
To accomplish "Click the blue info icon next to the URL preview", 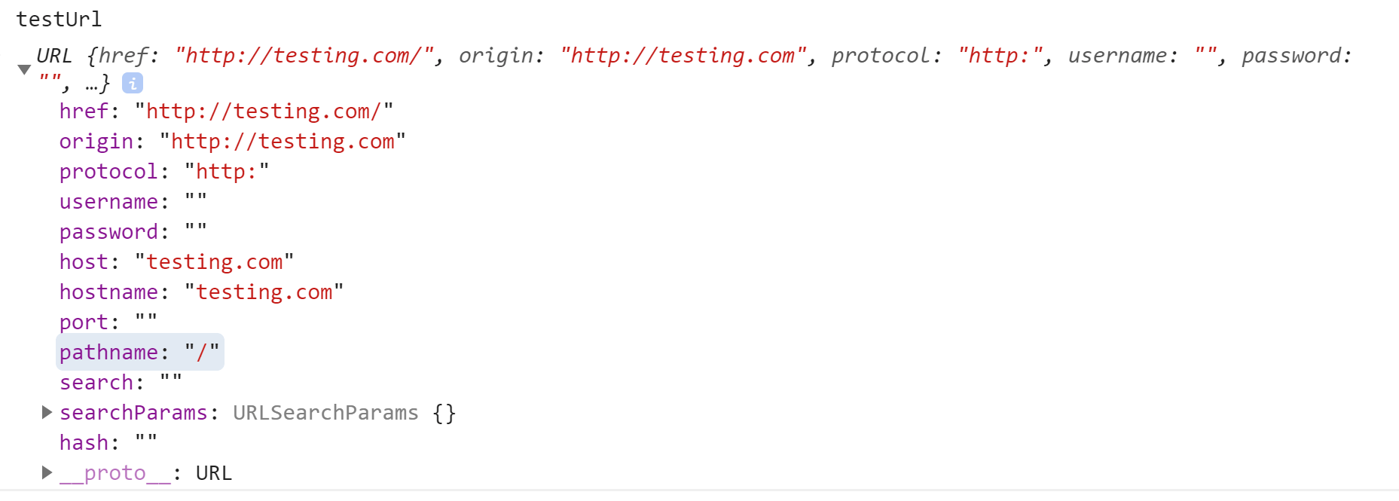I will tap(133, 83).
